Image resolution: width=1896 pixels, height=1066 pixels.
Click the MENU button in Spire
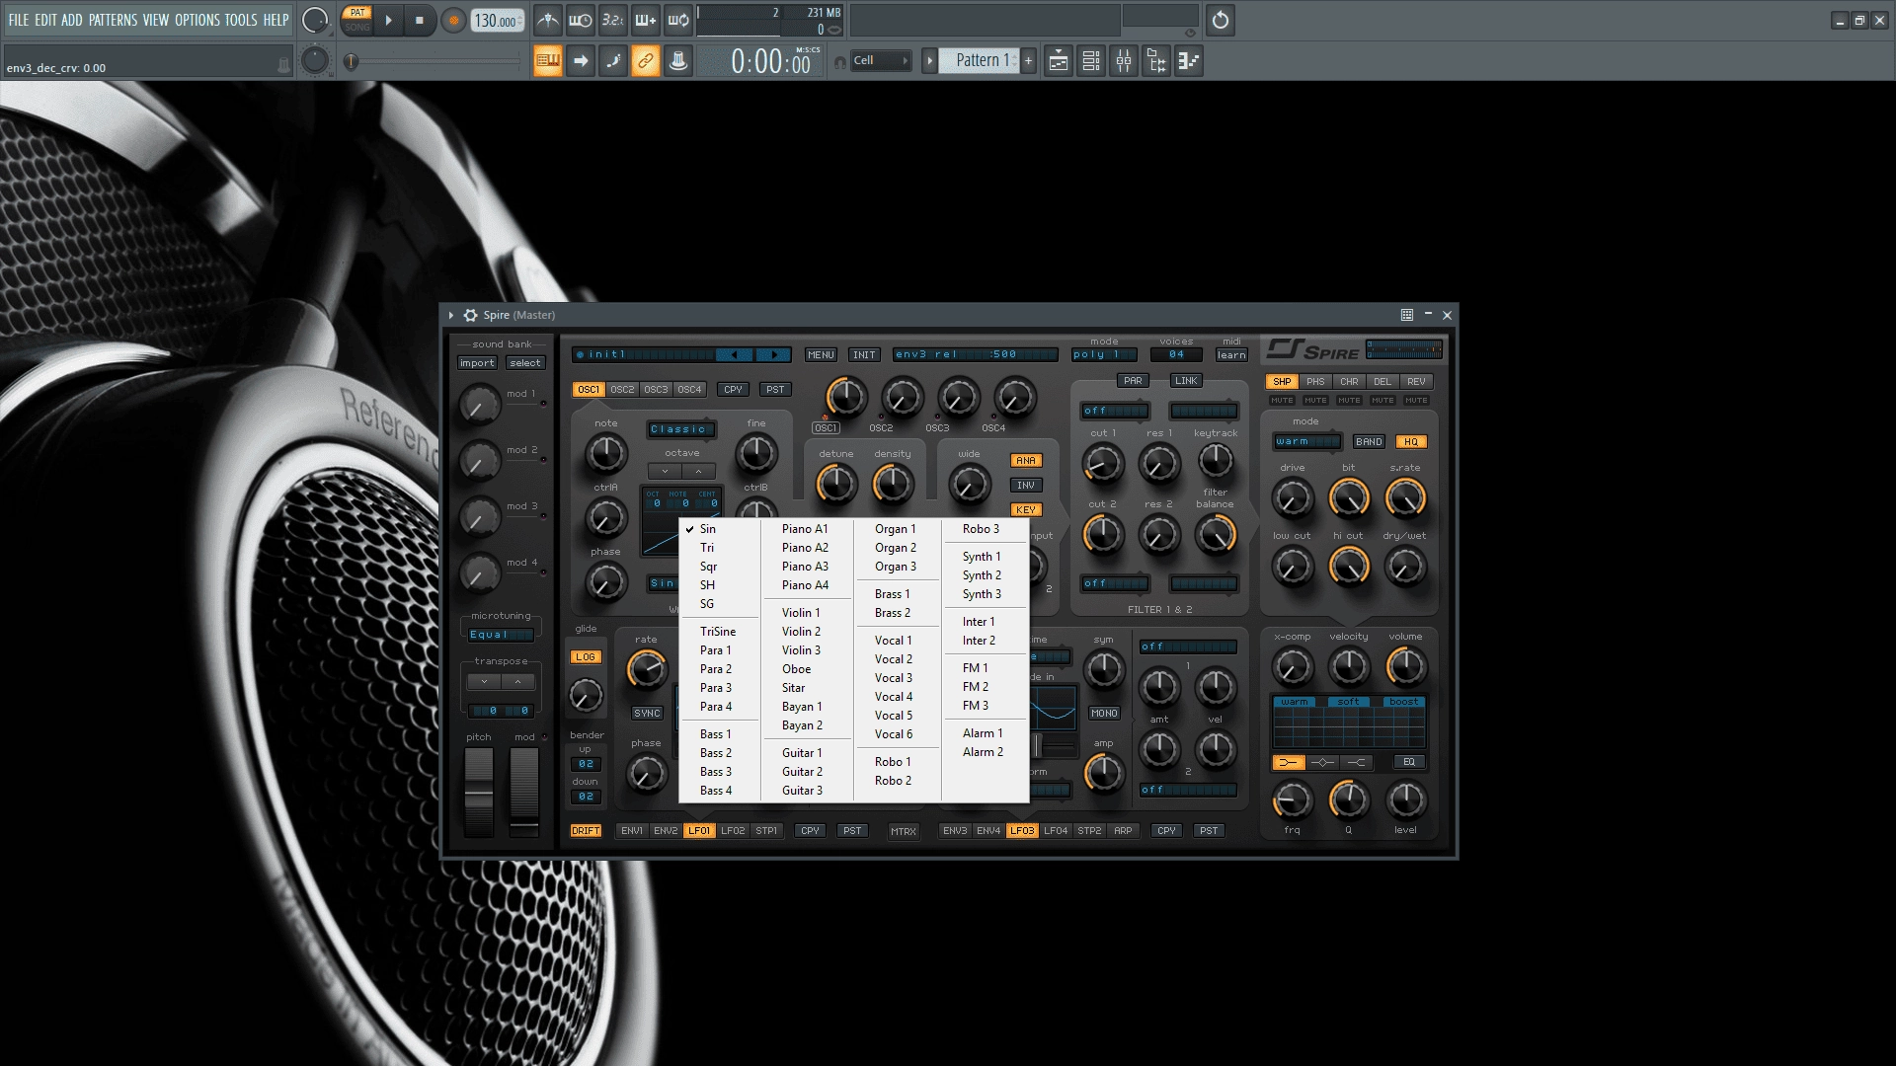821,355
